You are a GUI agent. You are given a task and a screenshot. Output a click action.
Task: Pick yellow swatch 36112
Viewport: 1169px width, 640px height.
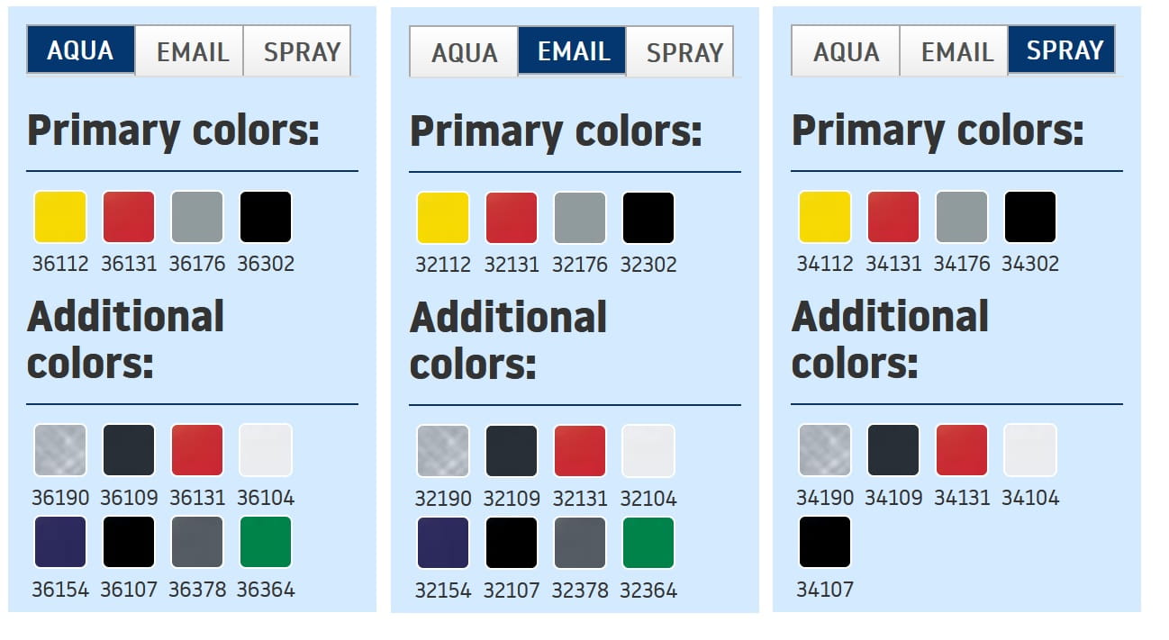60,217
